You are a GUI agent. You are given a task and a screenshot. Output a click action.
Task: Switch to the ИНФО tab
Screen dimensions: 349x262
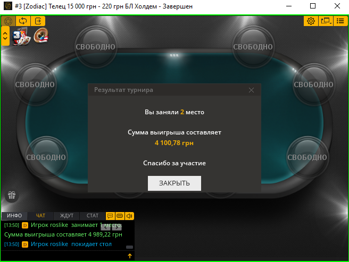[x=14, y=216]
